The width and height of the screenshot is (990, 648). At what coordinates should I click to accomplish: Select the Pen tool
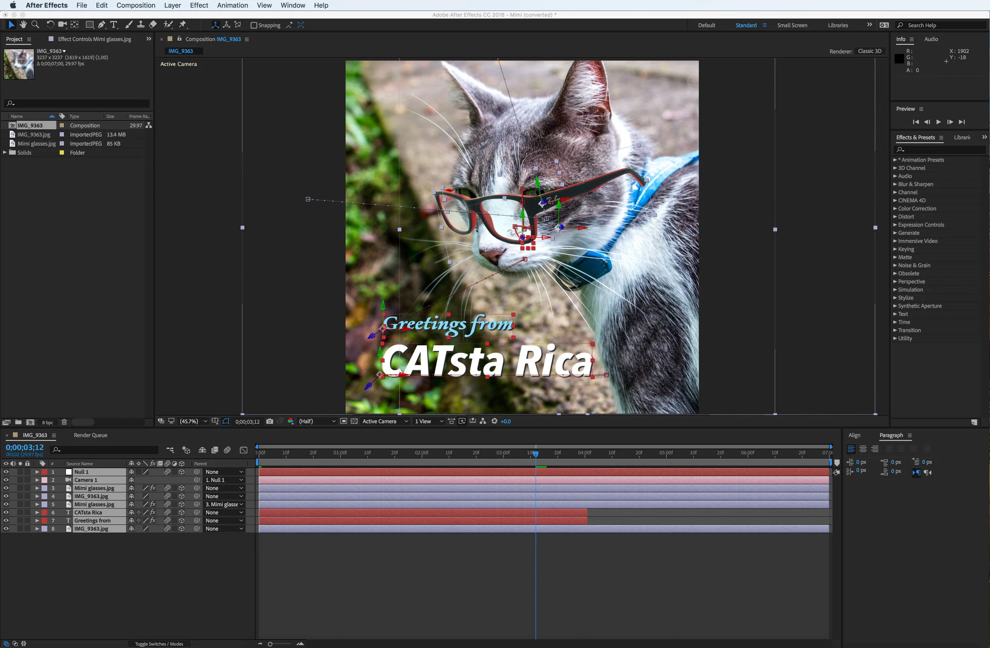[x=101, y=25]
